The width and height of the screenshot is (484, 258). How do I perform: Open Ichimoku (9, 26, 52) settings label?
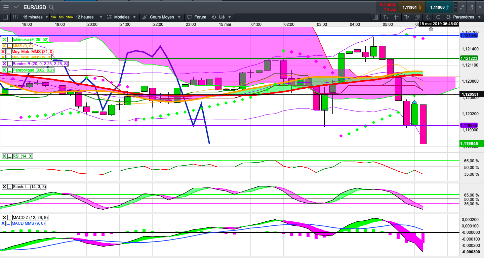[x=31, y=40]
